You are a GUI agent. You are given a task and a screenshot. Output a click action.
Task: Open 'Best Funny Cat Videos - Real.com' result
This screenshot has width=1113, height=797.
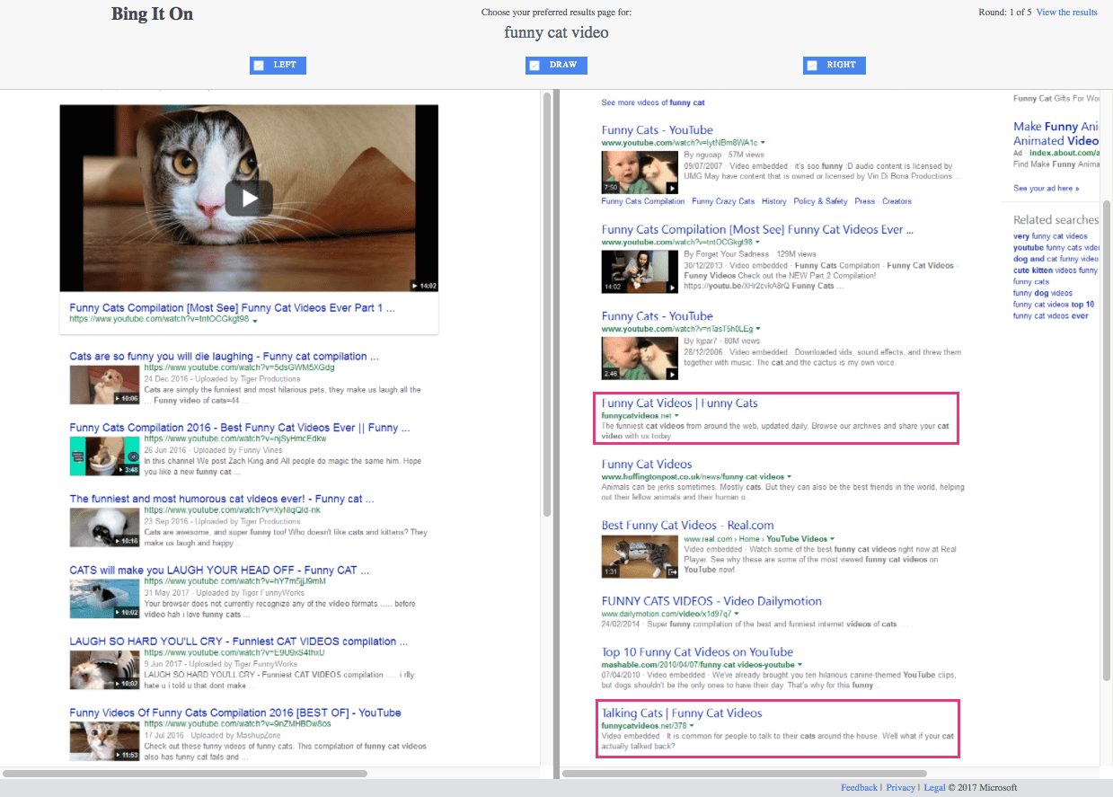pyautogui.click(x=688, y=526)
